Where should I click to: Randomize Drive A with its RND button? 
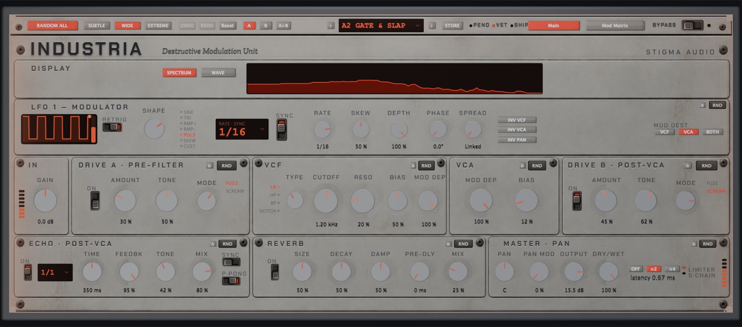click(x=227, y=166)
